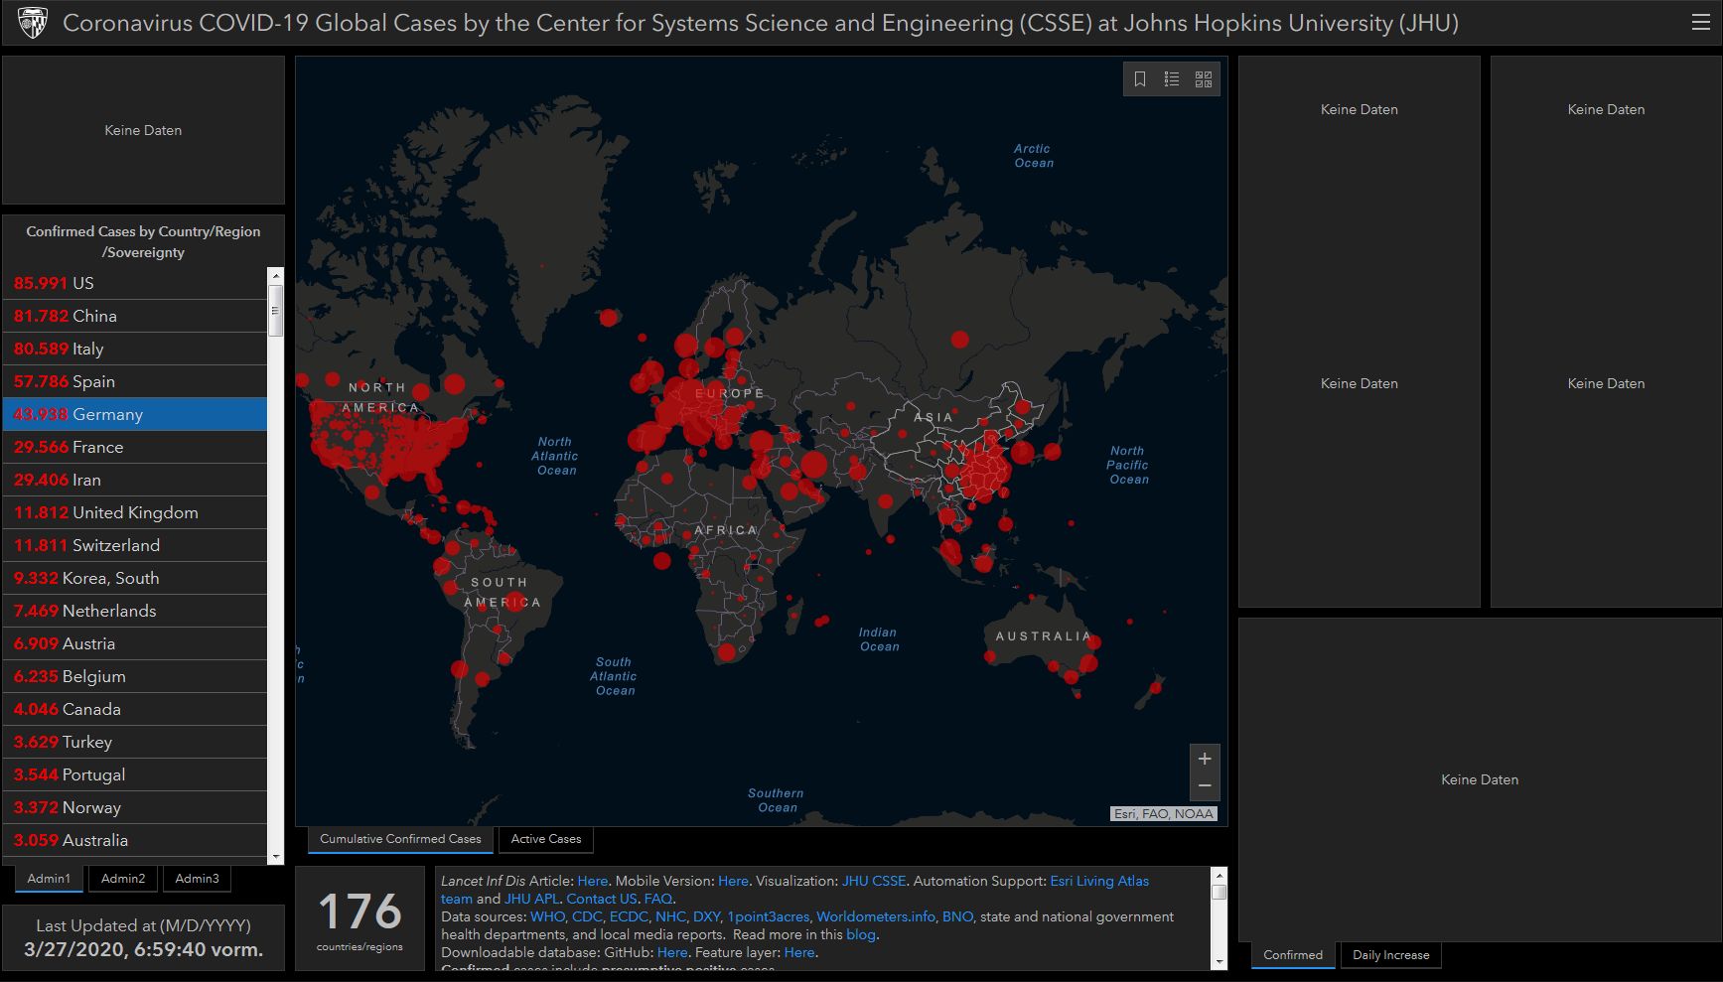Screen dimensions: 1723x982
Task: Click the Johns Hopkins shield logo
Action: point(33,23)
